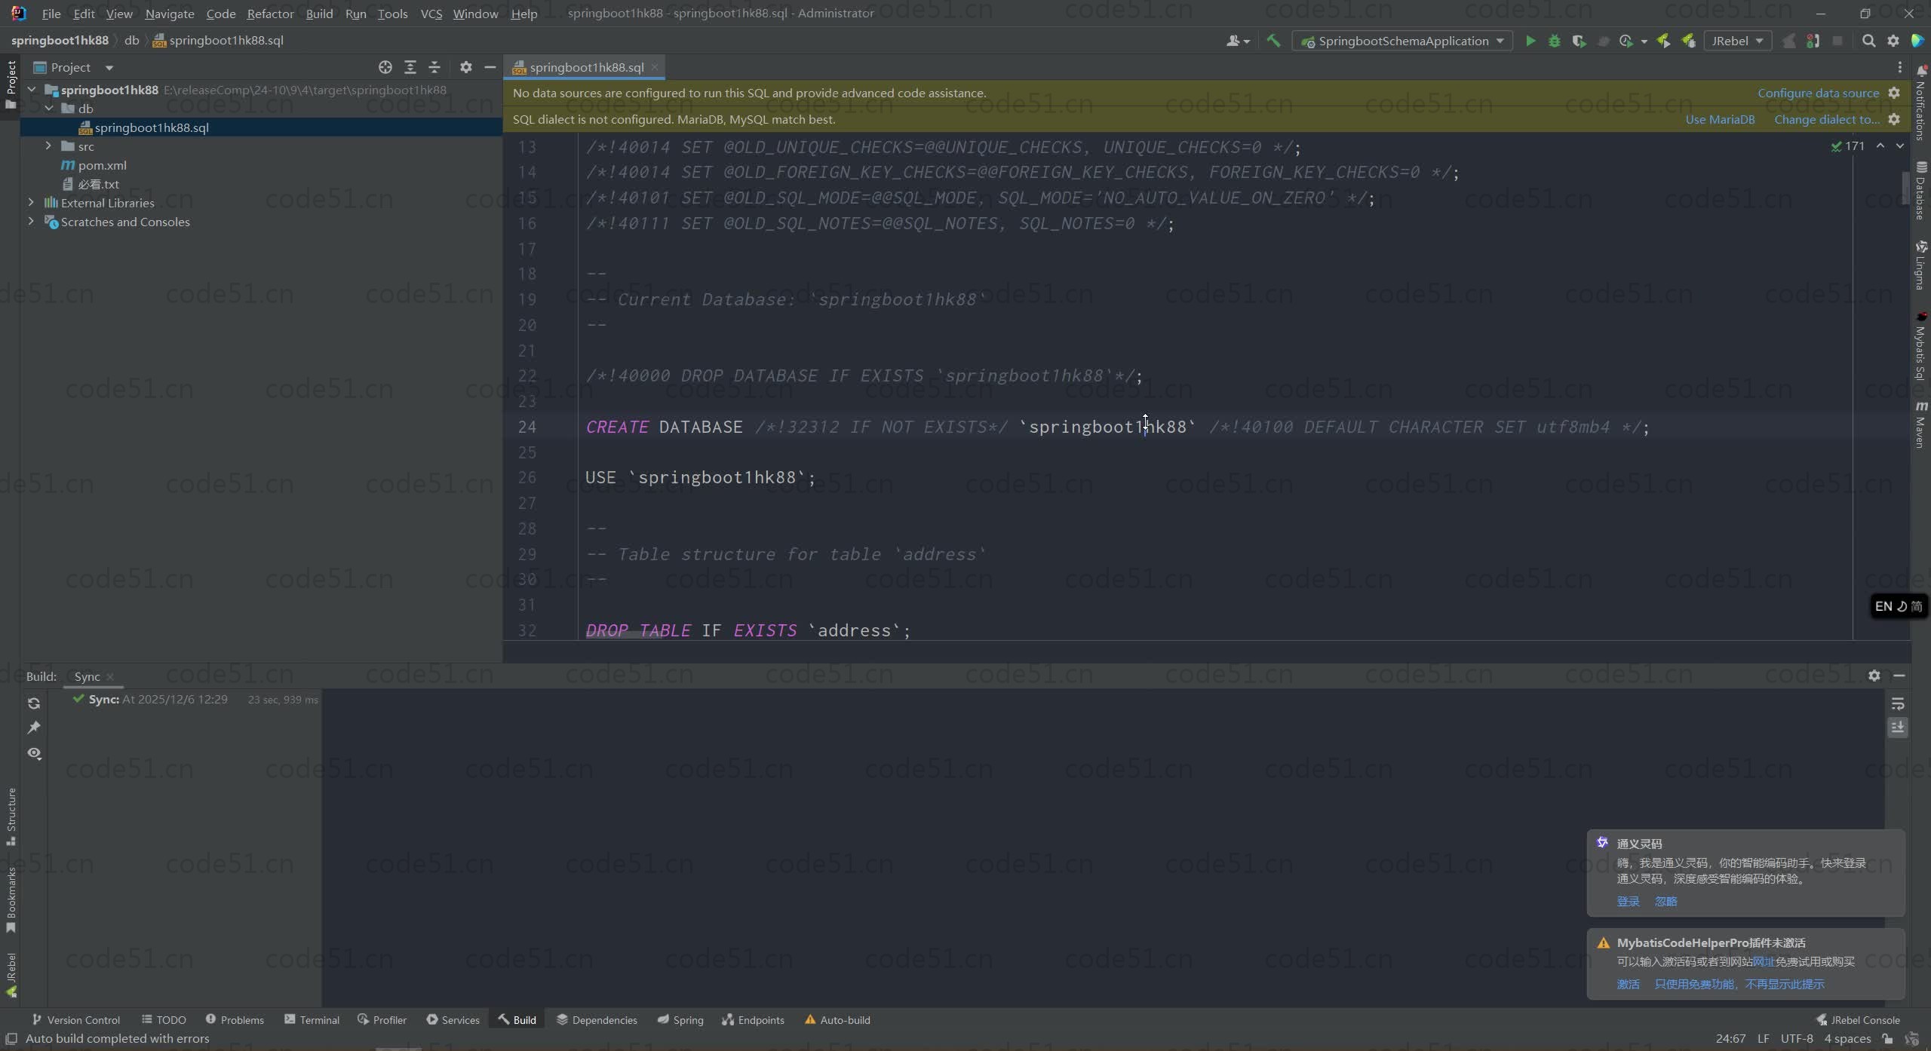Image resolution: width=1931 pixels, height=1051 pixels.
Task: Run SpringbootSchemaApplication with green play button
Action: tap(1530, 41)
